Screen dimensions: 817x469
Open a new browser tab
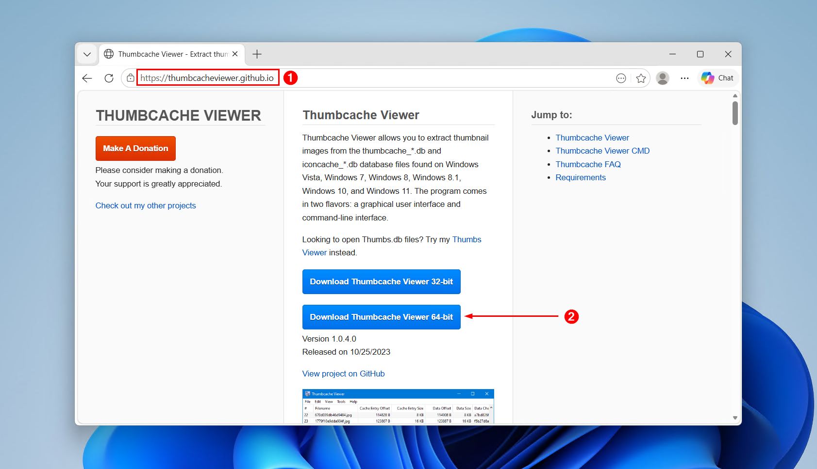tap(257, 54)
